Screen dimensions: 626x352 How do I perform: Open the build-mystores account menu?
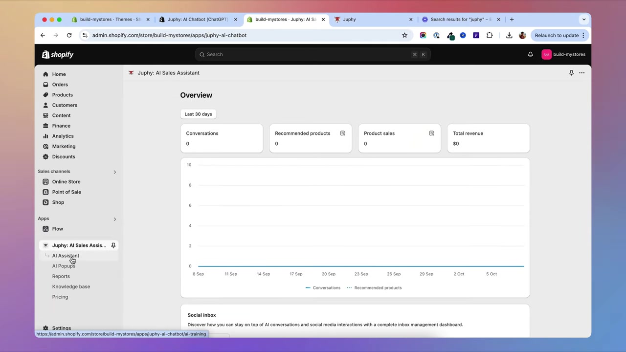tap(563, 54)
